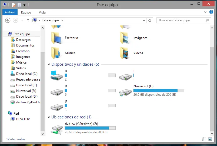Open the recent locations dropdown arrow
The height and width of the screenshot is (146, 217).
[x=22, y=20]
